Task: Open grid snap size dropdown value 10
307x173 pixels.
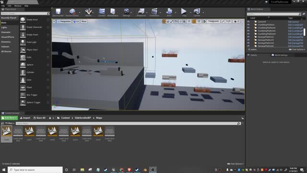Action: pos(189,21)
